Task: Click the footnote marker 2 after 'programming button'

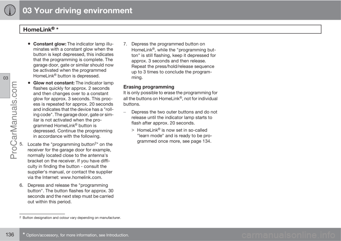Action: [x=96, y=143]
